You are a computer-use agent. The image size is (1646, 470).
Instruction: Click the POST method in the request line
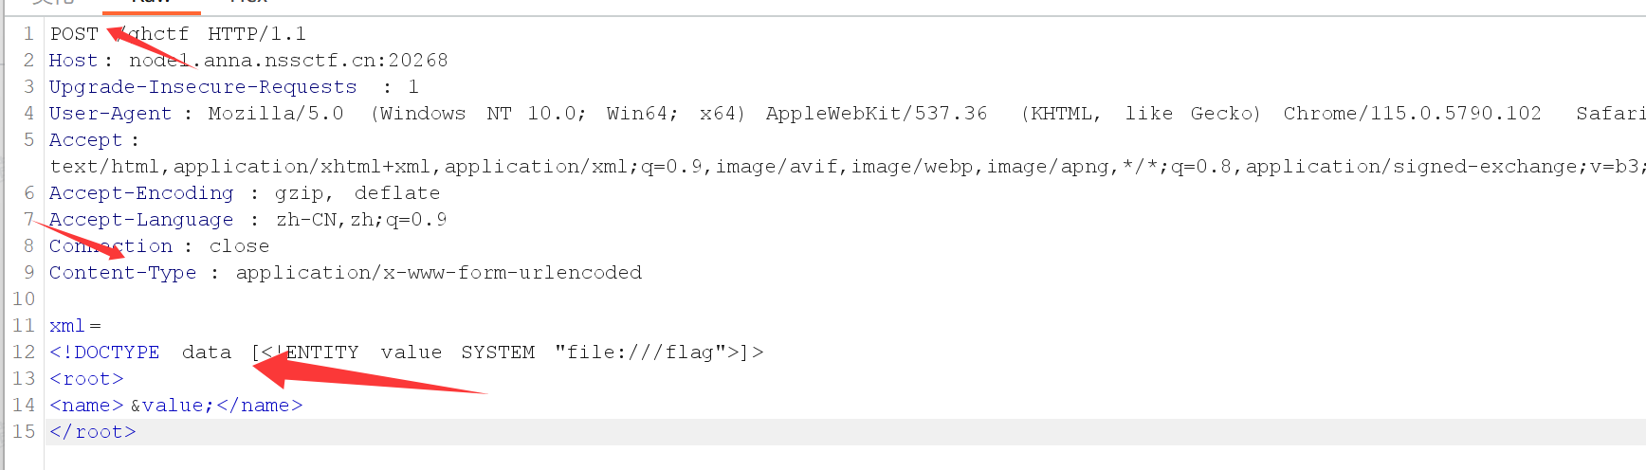click(74, 34)
